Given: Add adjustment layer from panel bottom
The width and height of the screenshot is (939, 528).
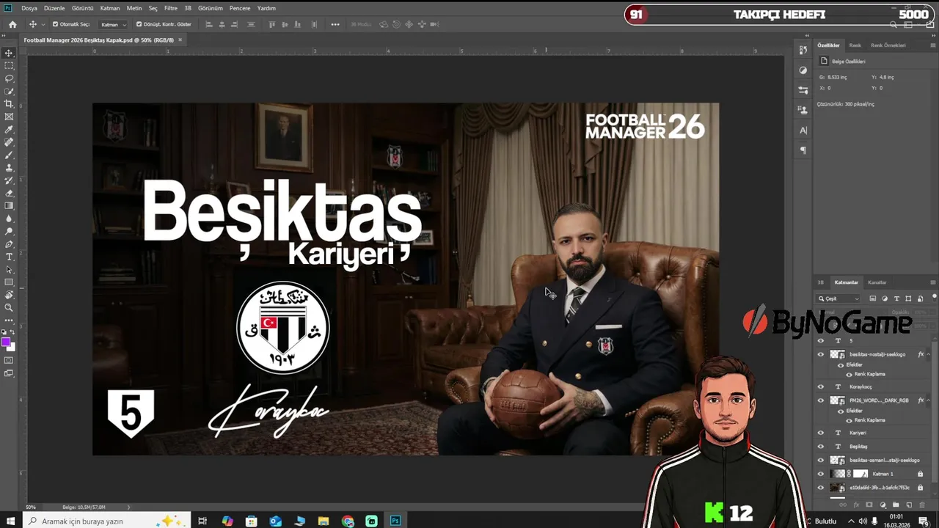Looking at the screenshot, I should pos(883,505).
